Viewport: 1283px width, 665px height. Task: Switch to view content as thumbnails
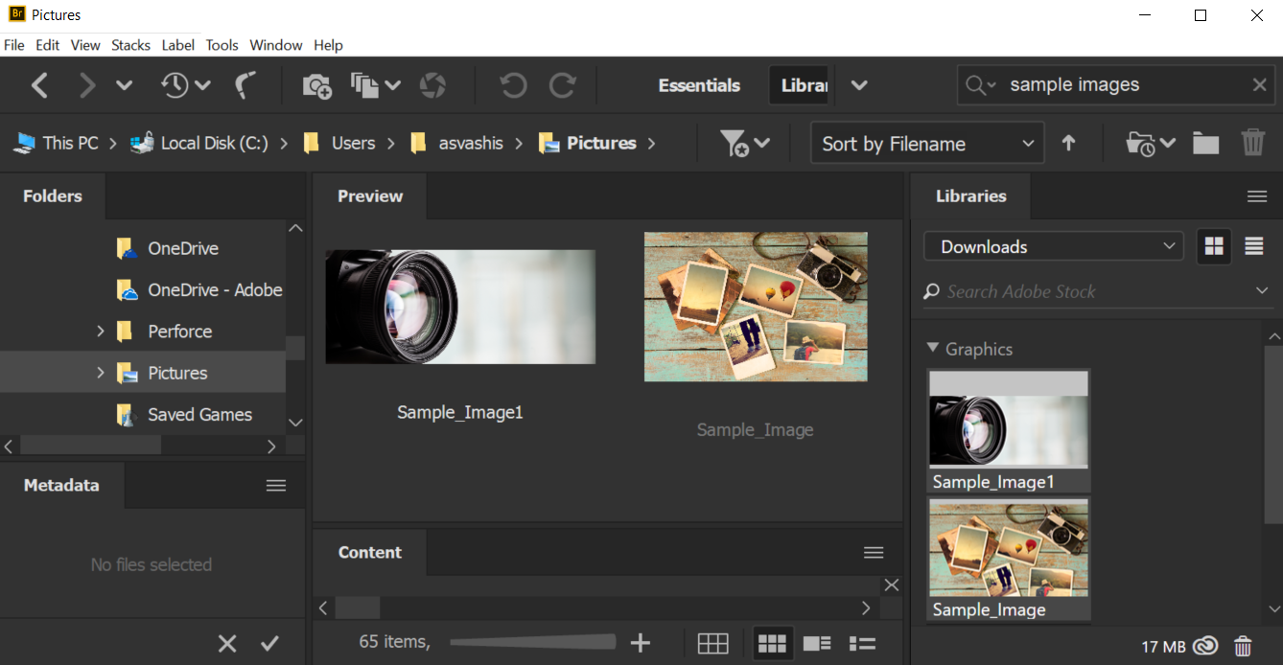coord(772,644)
